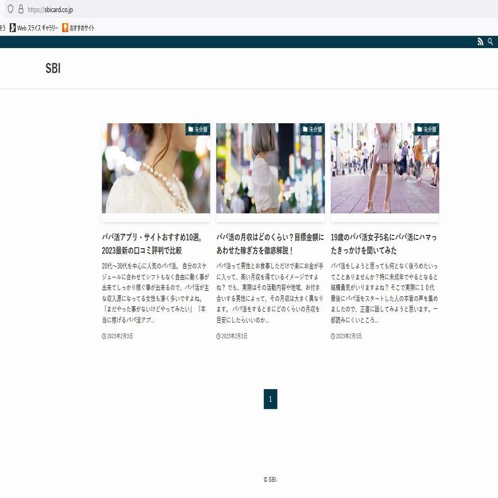
Task: Click the folder icon on the first article's 未分類 badge
Action: [x=191, y=128]
